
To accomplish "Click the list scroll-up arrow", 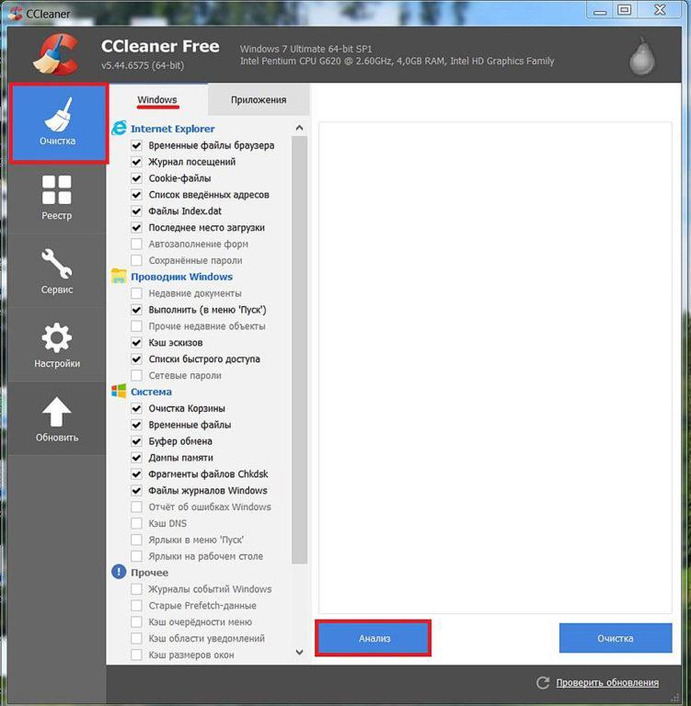I will (299, 128).
